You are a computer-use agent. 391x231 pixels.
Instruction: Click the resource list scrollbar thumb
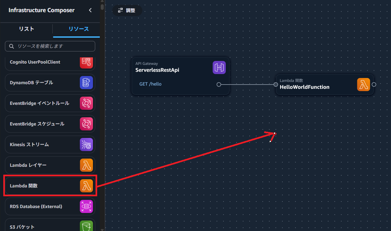pyautogui.click(x=102, y=7)
